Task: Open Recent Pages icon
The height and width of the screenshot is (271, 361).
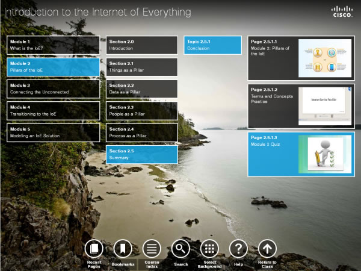Action: [x=93, y=248]
